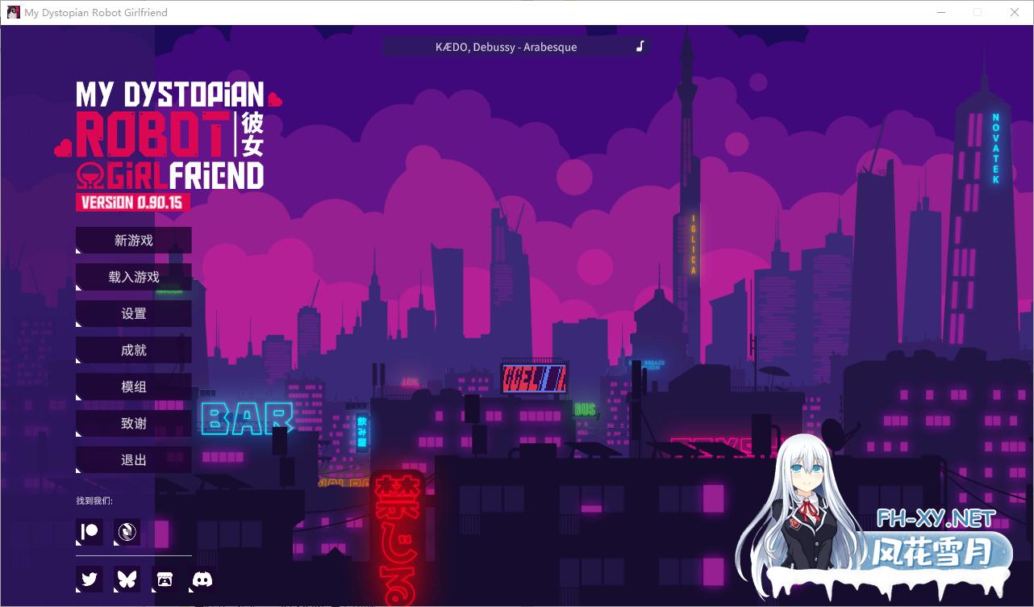The image size is (1034, 607).
Task: Join via the Discord icon
Action: pos(202,579)
